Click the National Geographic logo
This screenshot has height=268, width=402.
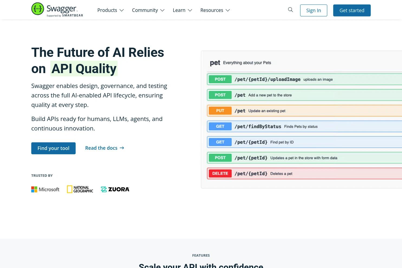pyautogui.click(x=80, y=189)
